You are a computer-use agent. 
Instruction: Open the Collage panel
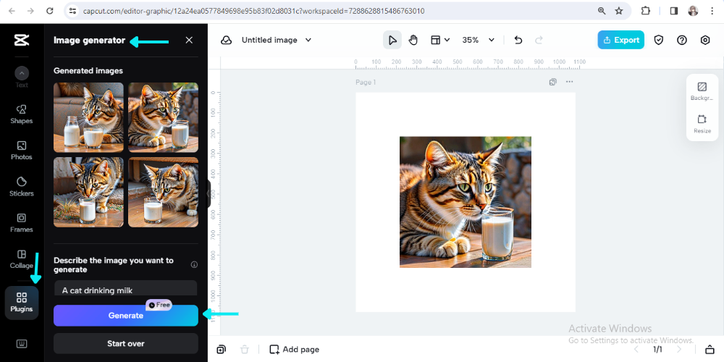coord(22,259)
